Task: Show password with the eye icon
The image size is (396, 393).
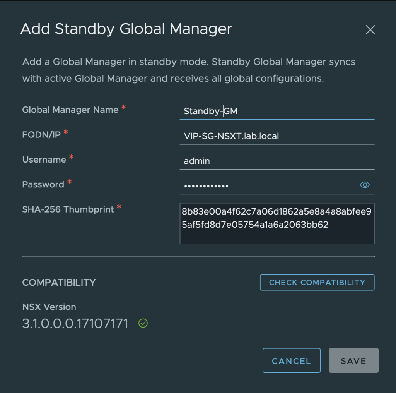Action: 364,185
